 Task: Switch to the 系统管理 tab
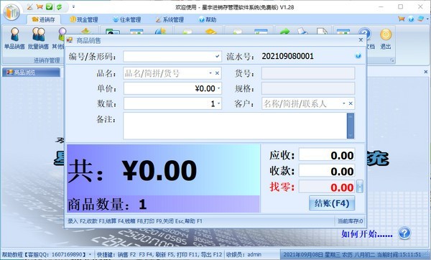170,19
